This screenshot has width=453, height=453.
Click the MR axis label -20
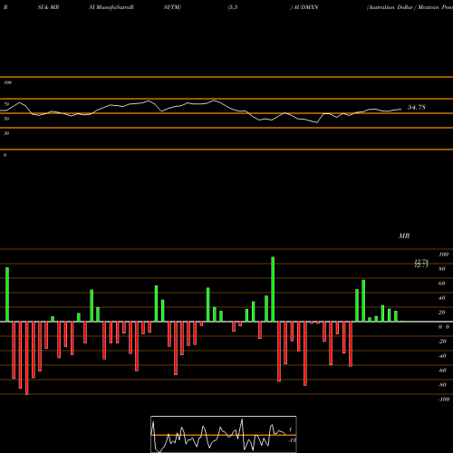(442, 342)
